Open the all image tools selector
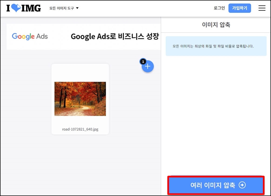 pos(63,8)
